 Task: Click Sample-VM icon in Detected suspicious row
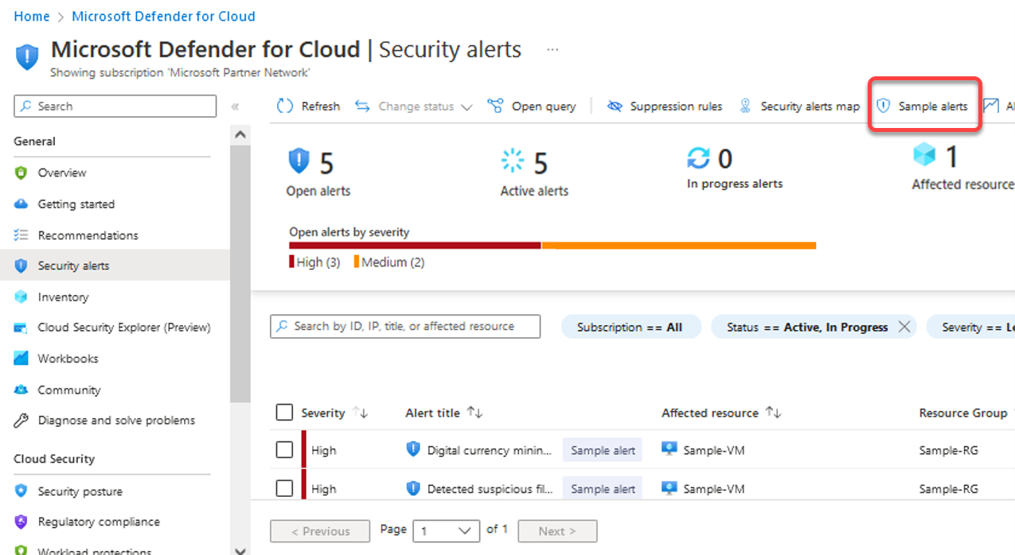tap(670, 488)
